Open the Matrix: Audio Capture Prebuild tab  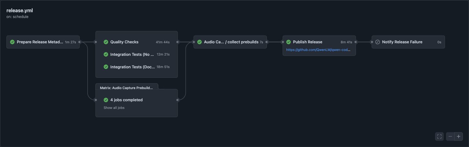pyautogui.click(x=127, y=87)
